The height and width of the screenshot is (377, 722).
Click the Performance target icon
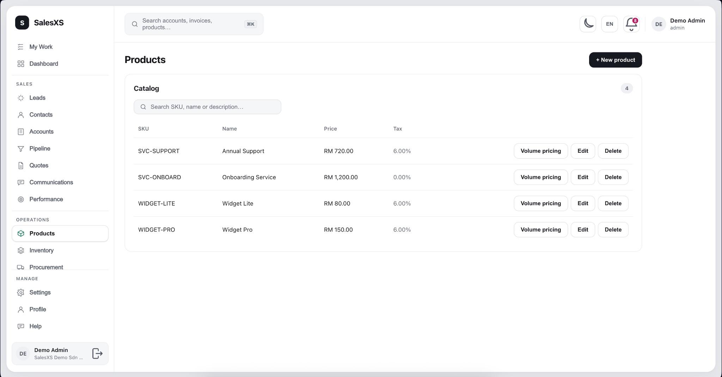21,199
